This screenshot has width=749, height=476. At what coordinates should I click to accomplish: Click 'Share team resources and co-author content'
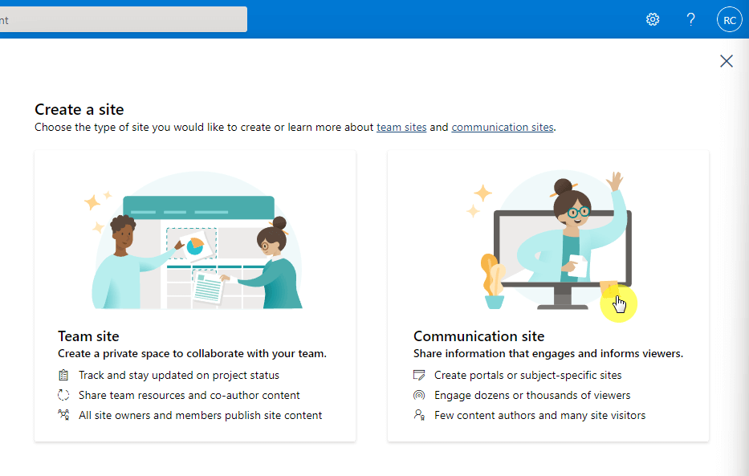point(189,395)
